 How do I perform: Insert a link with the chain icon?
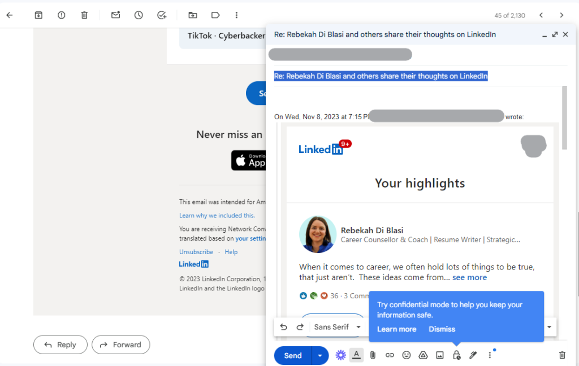[x=390, y=355]
